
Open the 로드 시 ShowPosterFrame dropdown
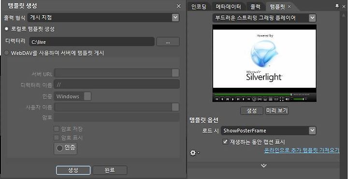click(x=312, y=130)
